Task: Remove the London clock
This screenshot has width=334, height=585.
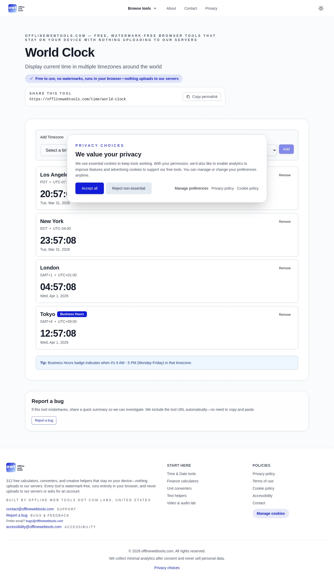Action: pyautogui.click(x=285, y=268)
